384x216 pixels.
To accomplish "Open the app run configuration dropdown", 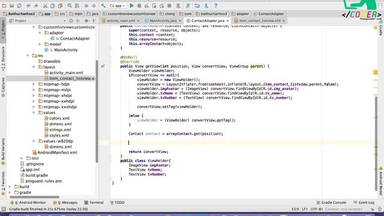I will 118,5.
